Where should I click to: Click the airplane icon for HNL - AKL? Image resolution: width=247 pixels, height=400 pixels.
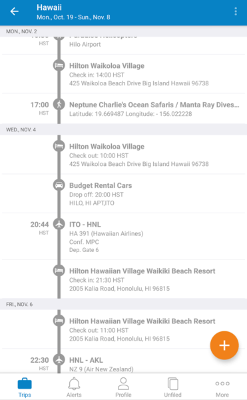59,360
